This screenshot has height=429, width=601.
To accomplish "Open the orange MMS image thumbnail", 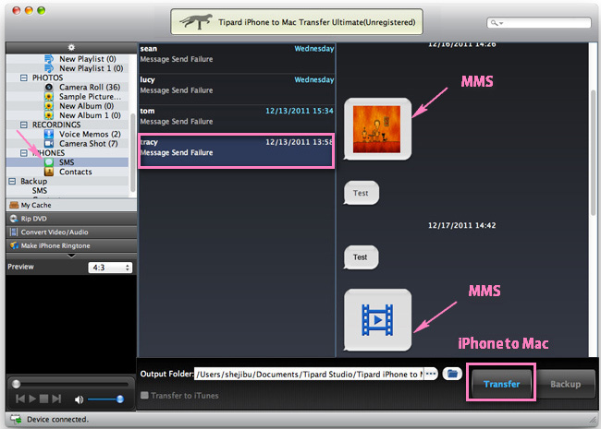I will 377,129.
